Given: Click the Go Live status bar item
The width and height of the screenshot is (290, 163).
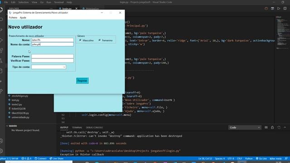Looking at the screenshot, I should coord(261,158).
